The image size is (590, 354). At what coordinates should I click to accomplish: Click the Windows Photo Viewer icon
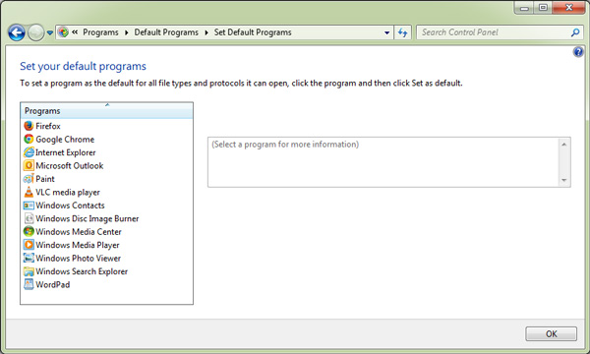(x=29, y=258)
